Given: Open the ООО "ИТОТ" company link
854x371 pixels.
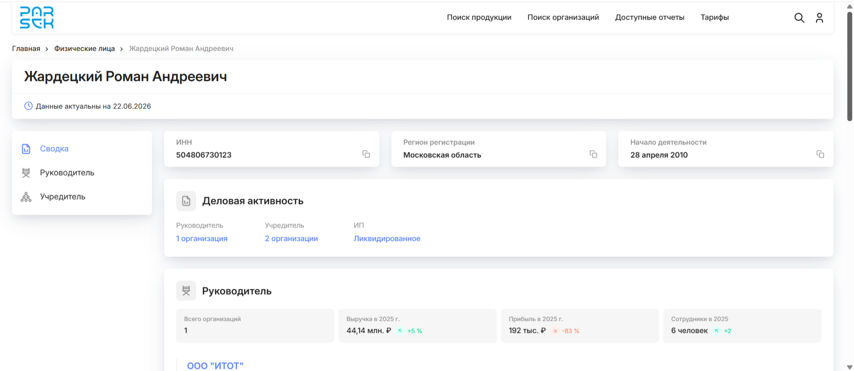Looking at the screenshot, I should 215,366.
